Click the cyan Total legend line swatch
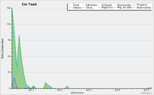 pyautogui.click(x=70, y=5)
